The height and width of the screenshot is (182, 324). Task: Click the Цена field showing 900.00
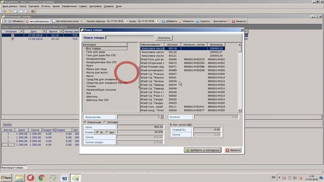(141, 127)
